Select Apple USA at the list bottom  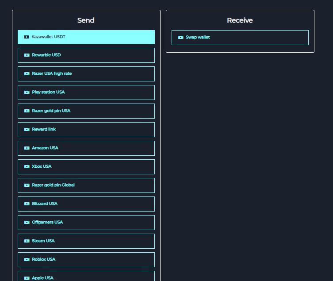pyautogui.click(x=86, y=277)
